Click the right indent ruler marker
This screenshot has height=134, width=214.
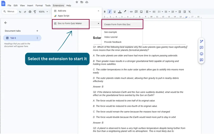(186, 17)
